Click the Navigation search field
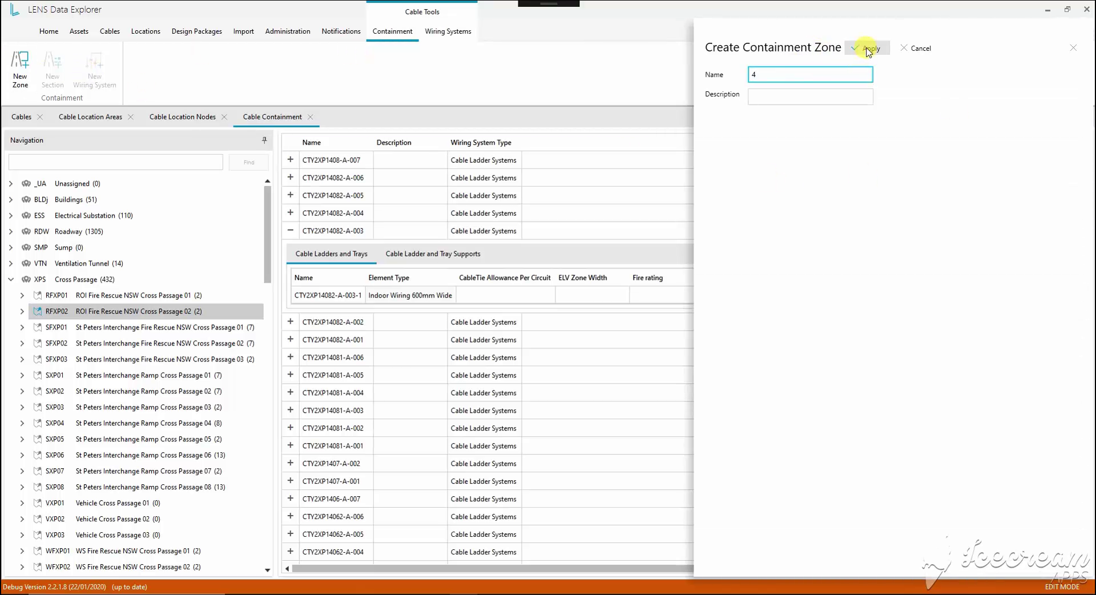This screenshot has width=1096, height=595. pos(116,162)
